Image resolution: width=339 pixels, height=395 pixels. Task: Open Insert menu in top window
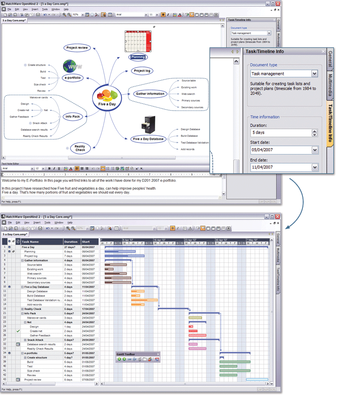tap(35, 9)
